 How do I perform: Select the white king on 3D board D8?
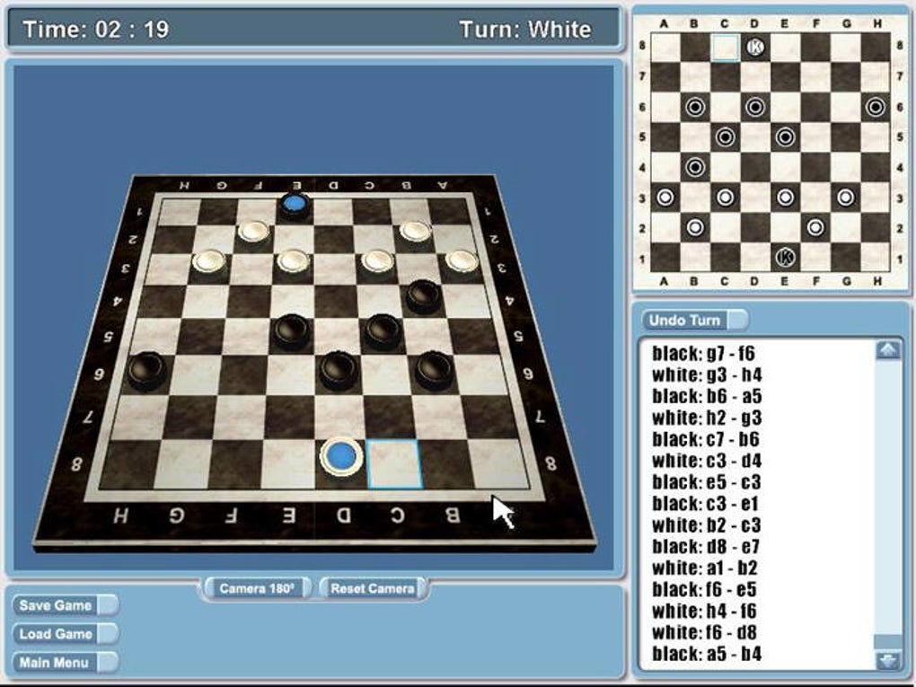tap(342, 457)
